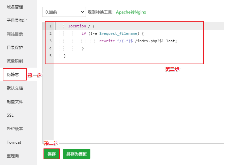The height and width of the screenshot is (165, 232).
Task: Switch to the Tomcat tab
Action: 14,142
